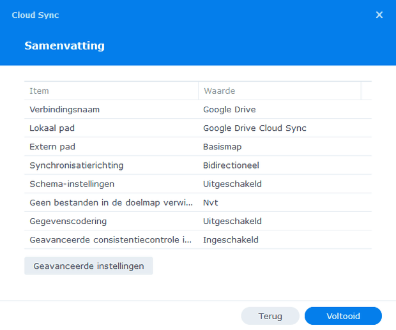Viewport: 396px width, 330px height.
Task: Select the Extern pad label
Action: [x=52, y=147]
